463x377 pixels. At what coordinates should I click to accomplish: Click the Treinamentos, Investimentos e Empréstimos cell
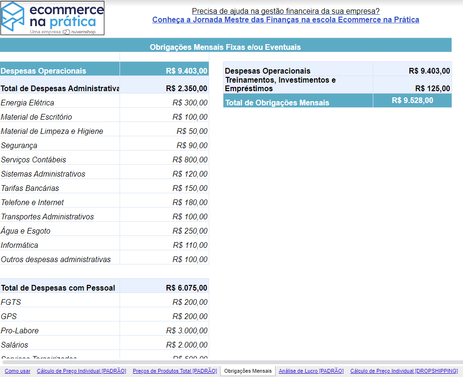[298, 85]
